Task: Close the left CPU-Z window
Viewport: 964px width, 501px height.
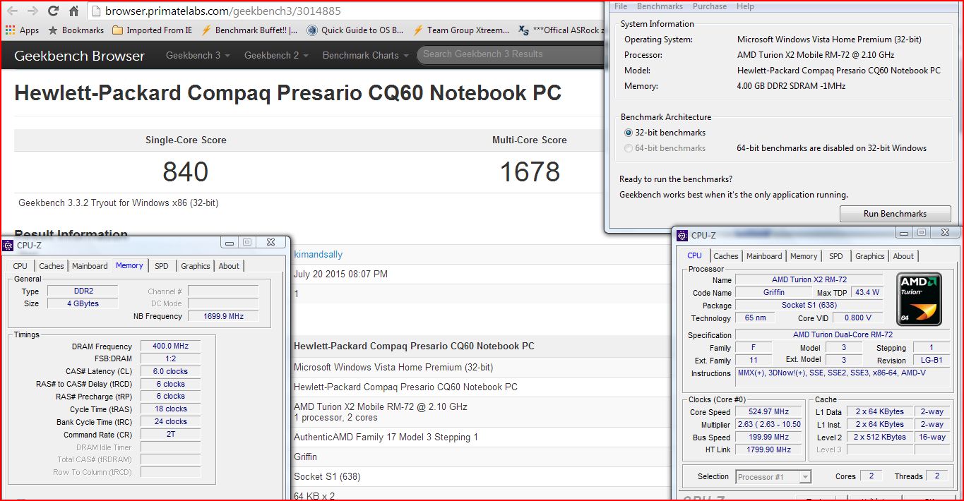Action: point(270,242)
